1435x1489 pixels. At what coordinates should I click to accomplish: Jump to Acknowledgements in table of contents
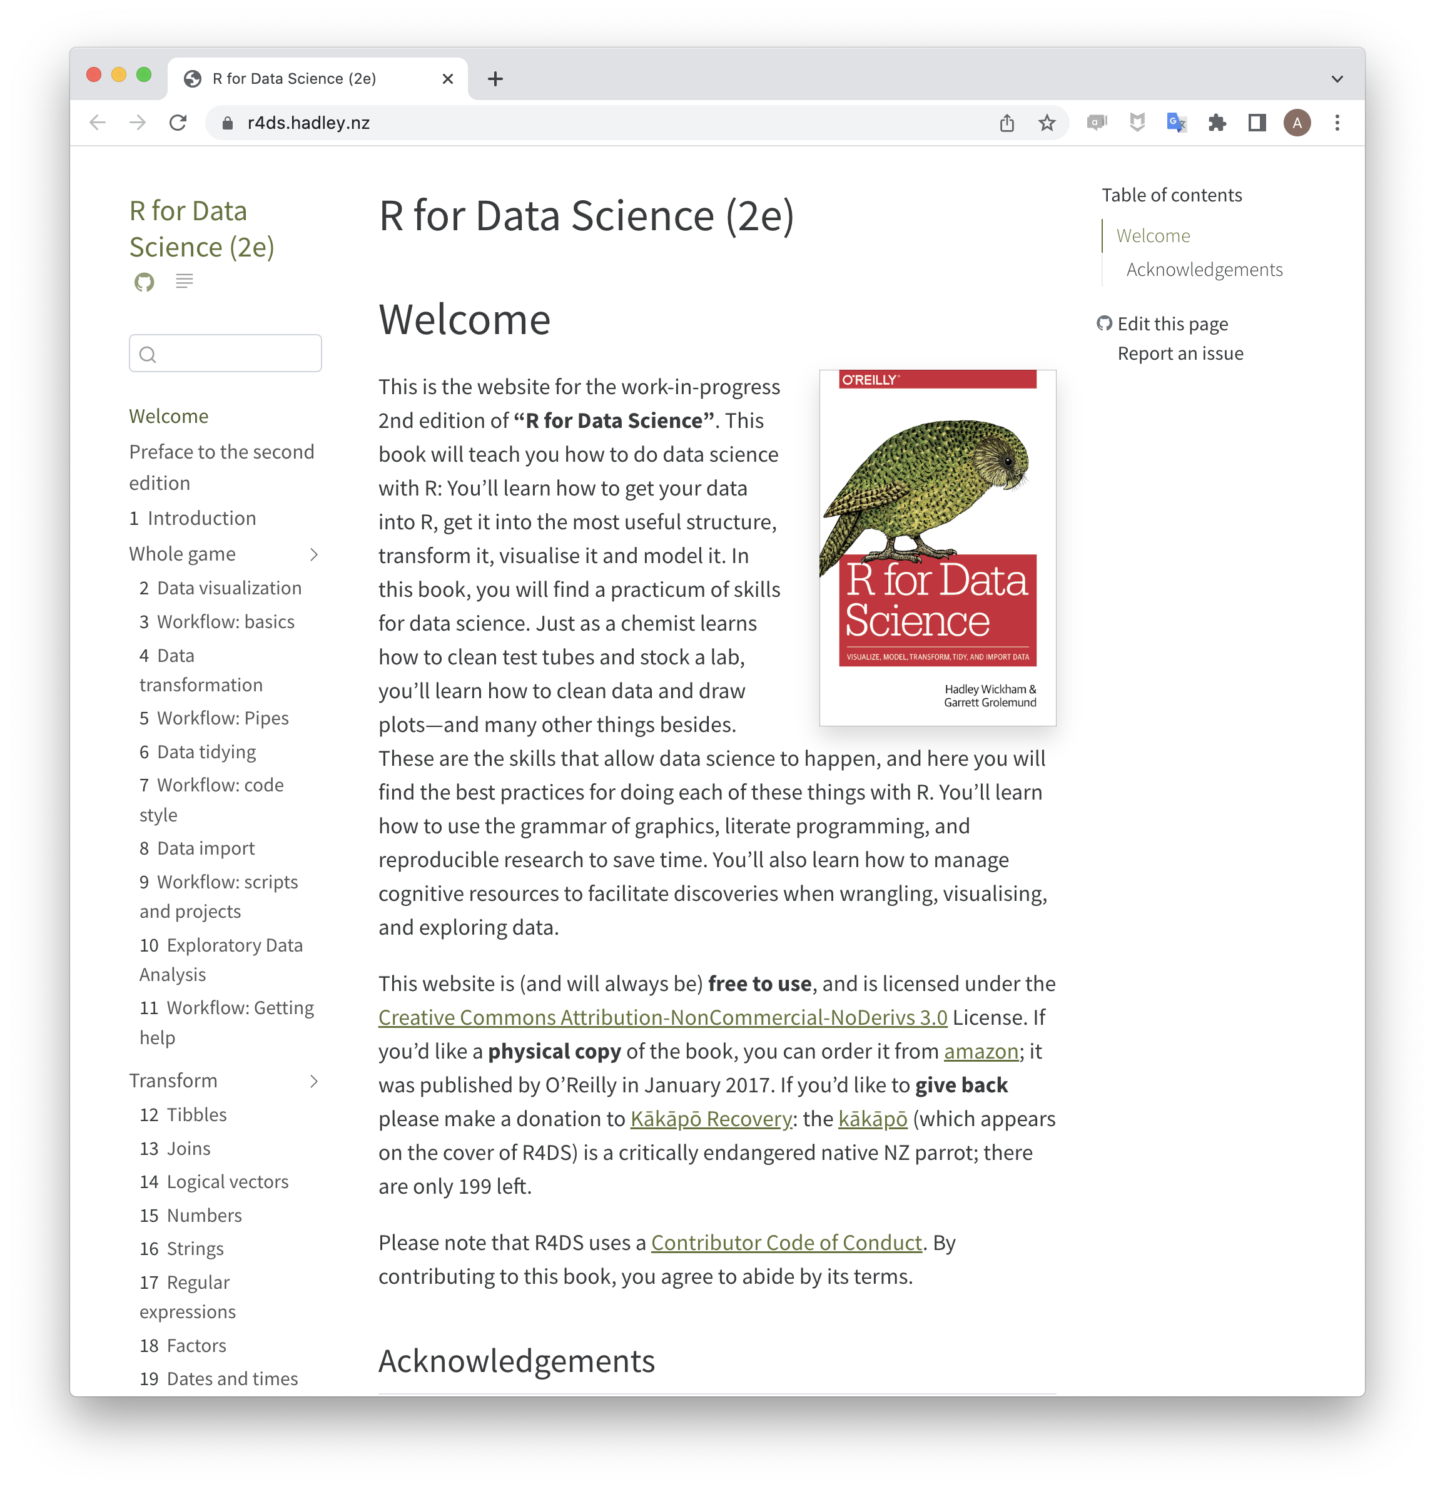point(1204,270)
